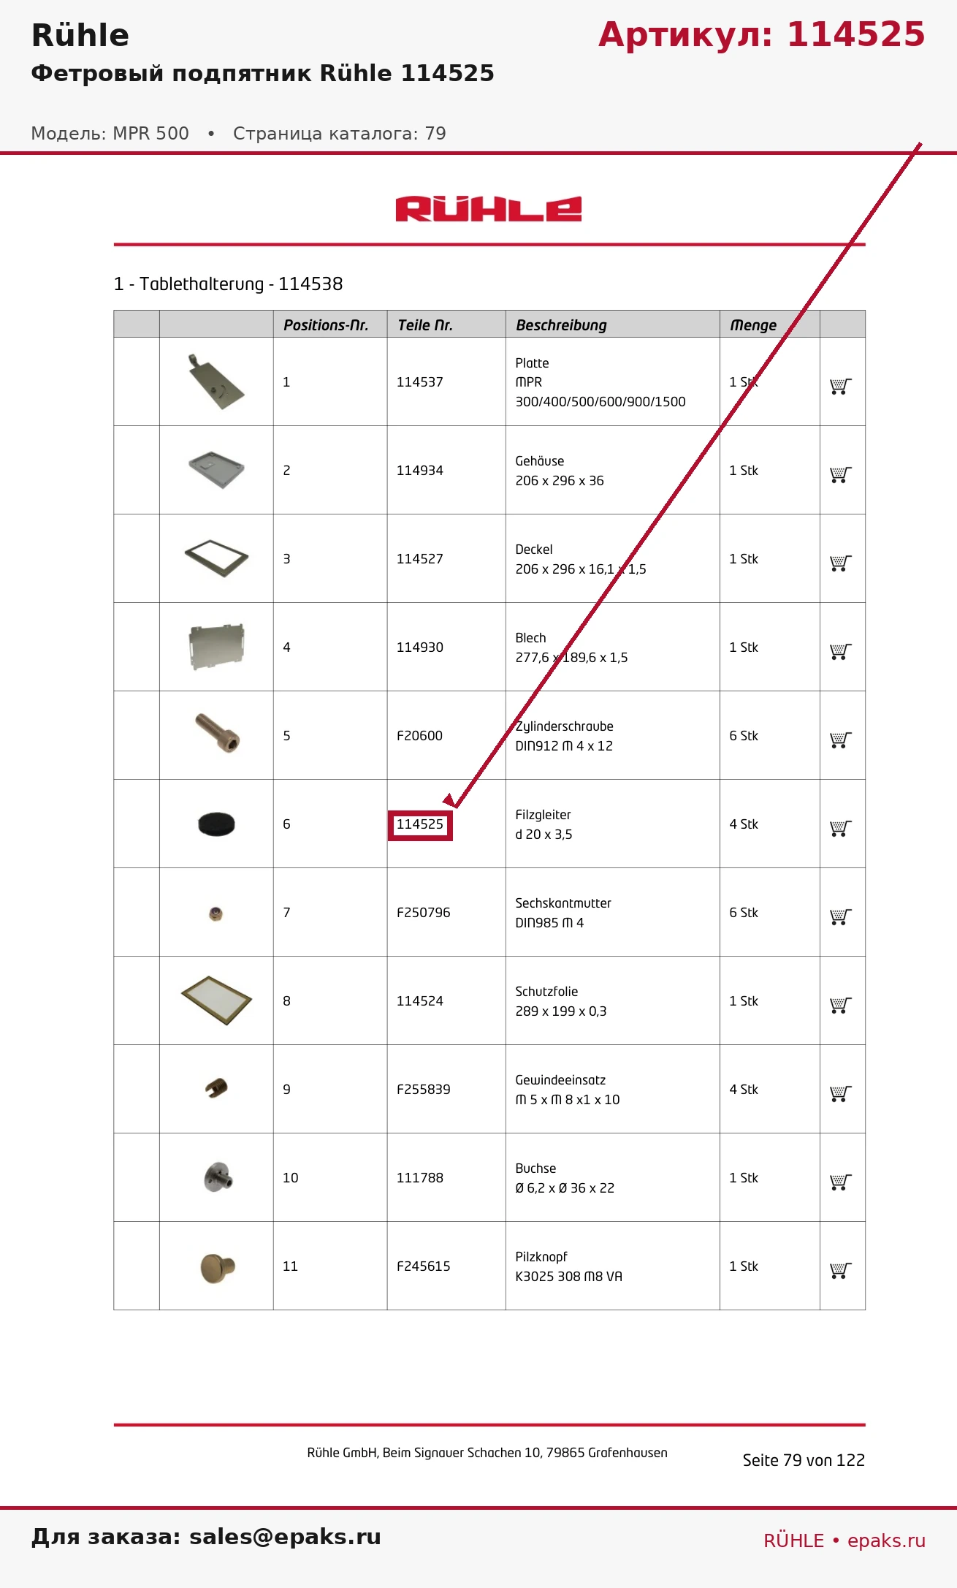Viewport: 957px width, 1588px height.
Task: Open Gewindeeinsatz thread insert thumbnail
Action: pyautogui.click(x=216, y=1087)
